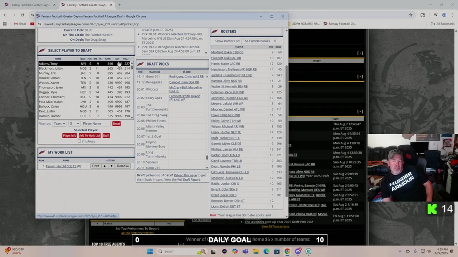Click the Reload this page link
The height and width of the screenshot is (257, 458).
185,175
